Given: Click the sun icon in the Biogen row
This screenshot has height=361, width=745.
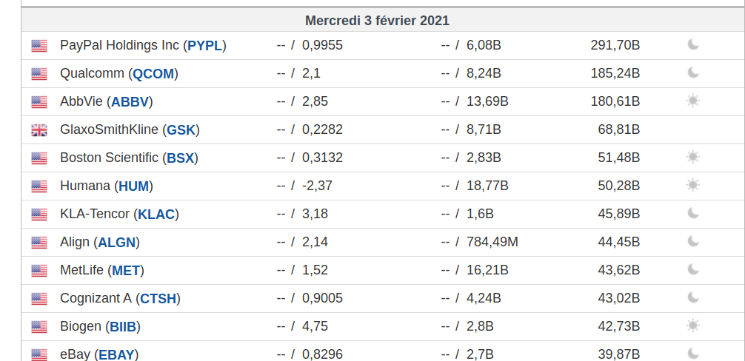Looking at the screenshot, I should (693, 326).
